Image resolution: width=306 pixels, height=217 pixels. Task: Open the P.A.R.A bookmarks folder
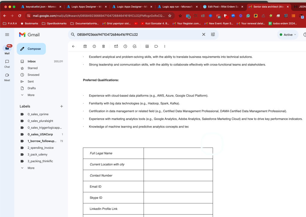(x=10, y=23)
